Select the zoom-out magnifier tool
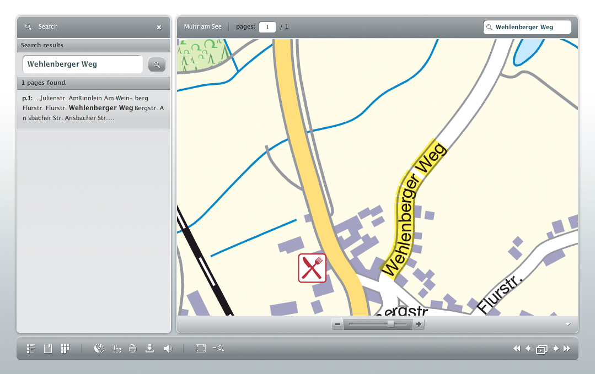 (x=218, y=348)
